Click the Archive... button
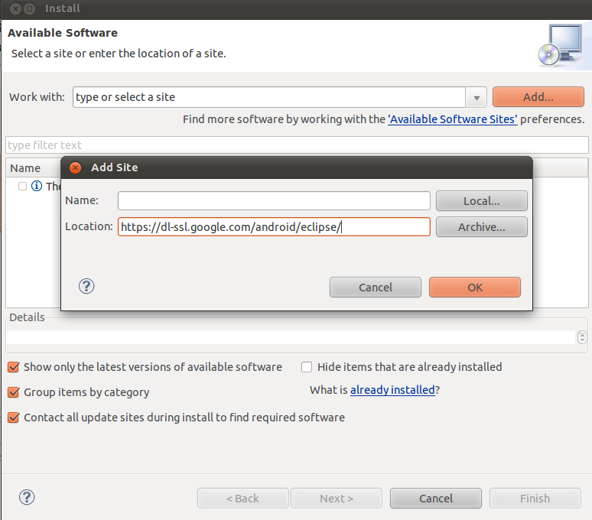 [x=481, y=227]
